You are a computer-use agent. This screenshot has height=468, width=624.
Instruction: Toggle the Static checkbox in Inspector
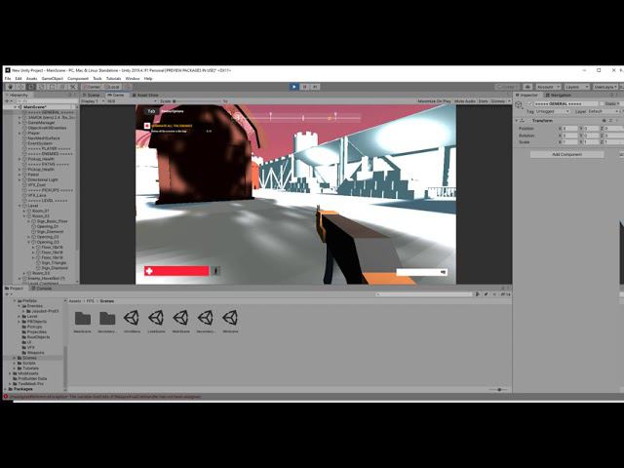[602, 104]
